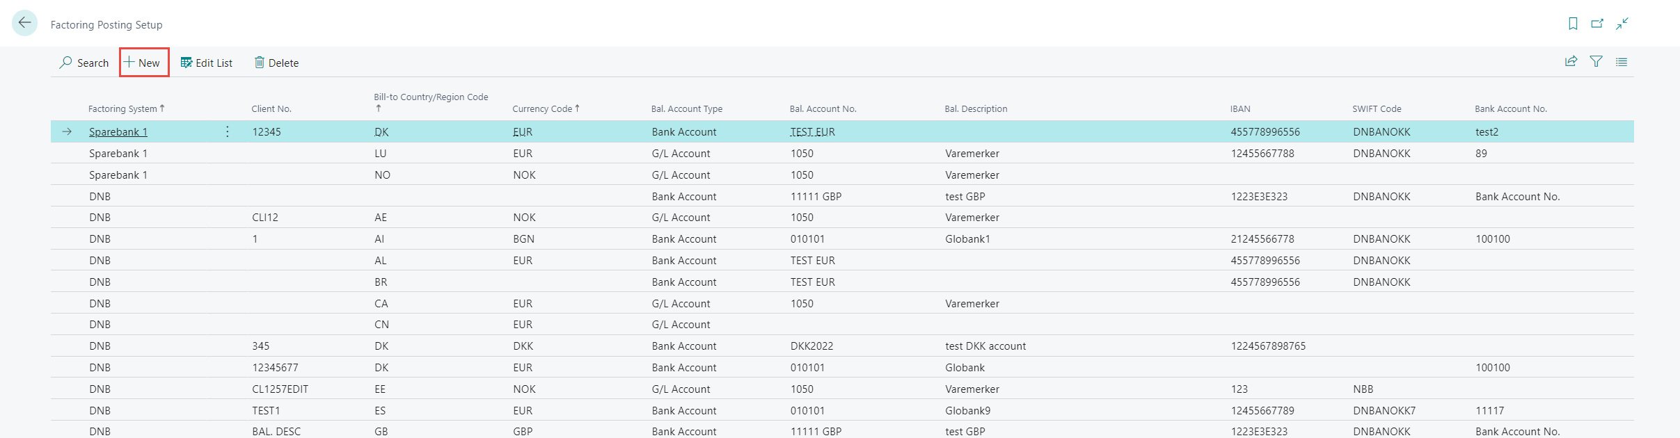The height and width of the screenshot is (438, 1680).
Task: Open page in new window icon
Action: pos(1597,24)
